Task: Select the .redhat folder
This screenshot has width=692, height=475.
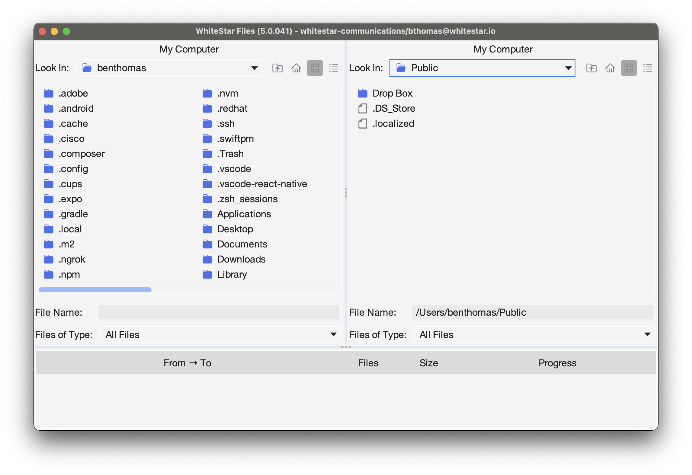Action: pyautogui.click(x=225, y=108)
